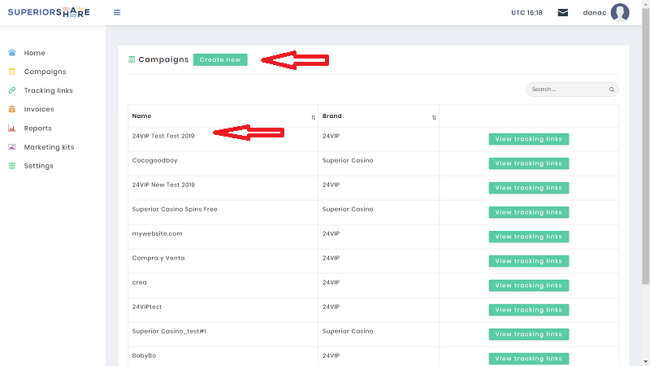Select campaign name mywebsite.com

pos(157,233)
